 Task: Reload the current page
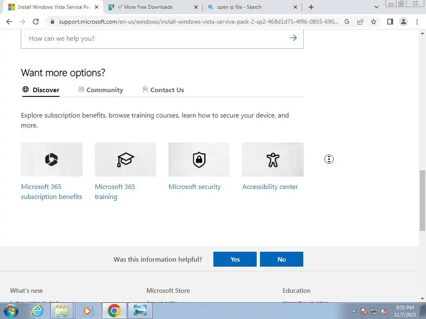point(36,22)
